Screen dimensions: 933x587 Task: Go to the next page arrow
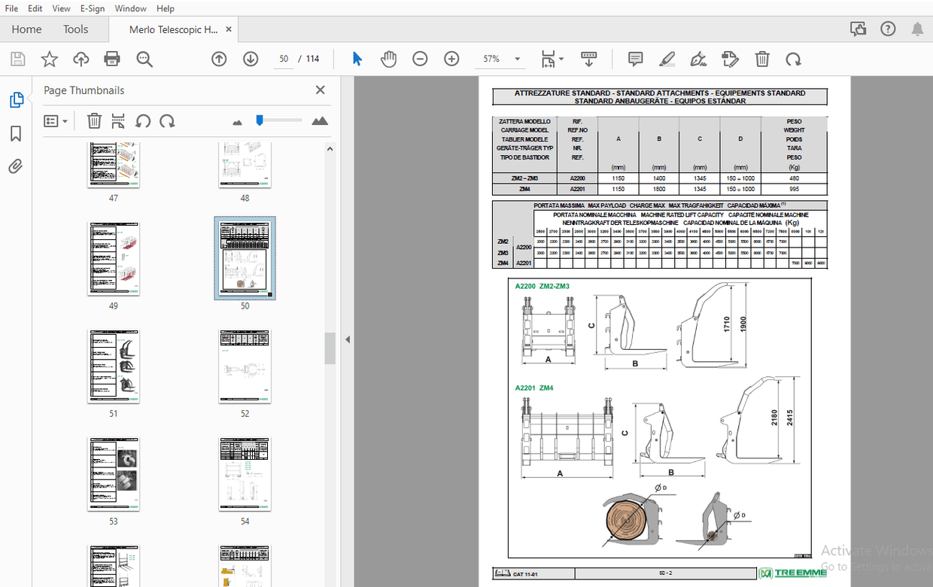pyautogui.click(x=251, y=59)
